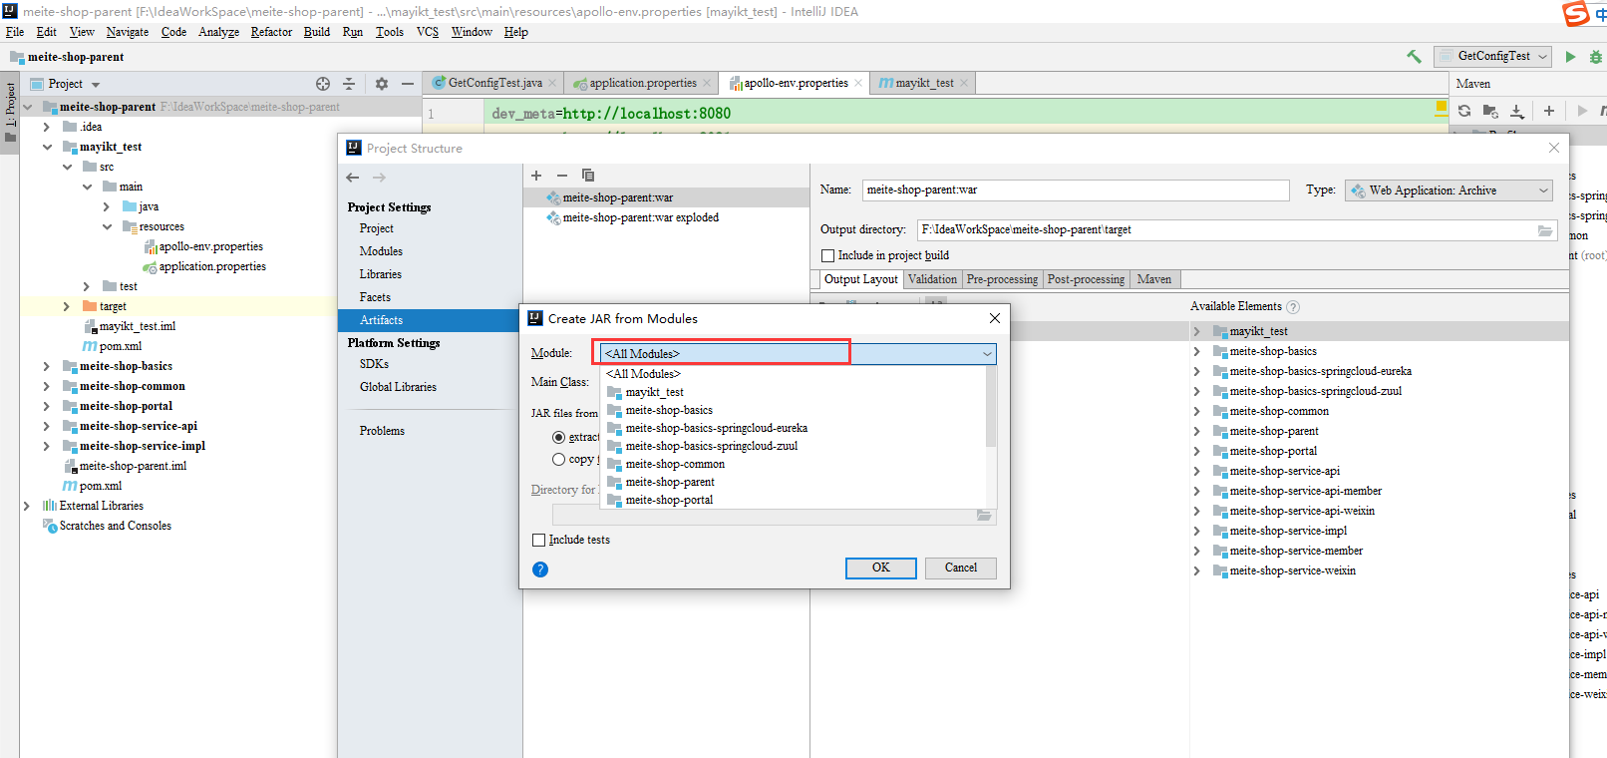Open the artifact Type dropdown
The height and width of the screenshot is (758, 1607).
tap(1543, 190)
